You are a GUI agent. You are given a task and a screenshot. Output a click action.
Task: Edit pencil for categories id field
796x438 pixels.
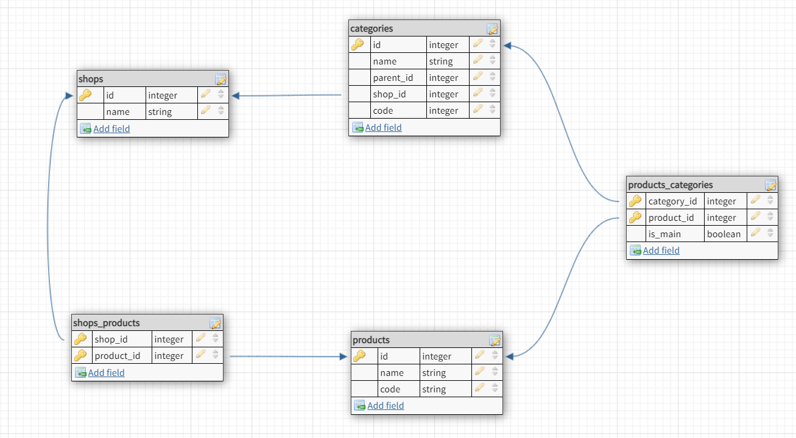coord(478,44)
